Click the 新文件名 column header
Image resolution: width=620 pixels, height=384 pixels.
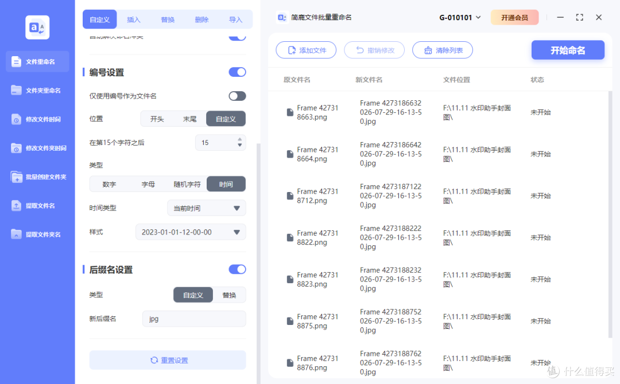369,80
